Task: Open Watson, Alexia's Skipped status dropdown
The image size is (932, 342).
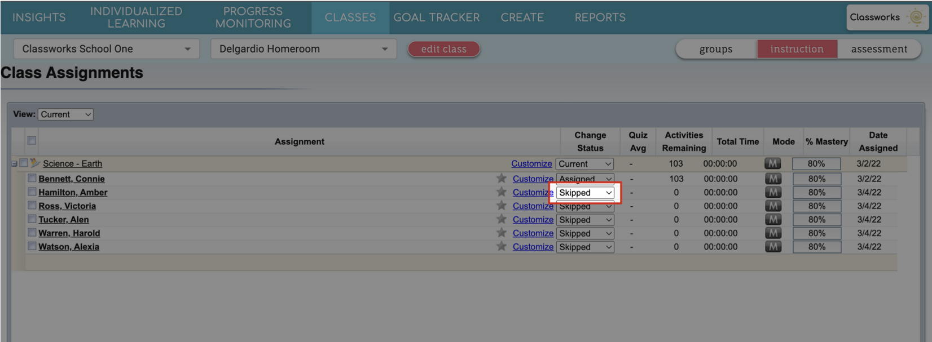Action: [585, 247]
